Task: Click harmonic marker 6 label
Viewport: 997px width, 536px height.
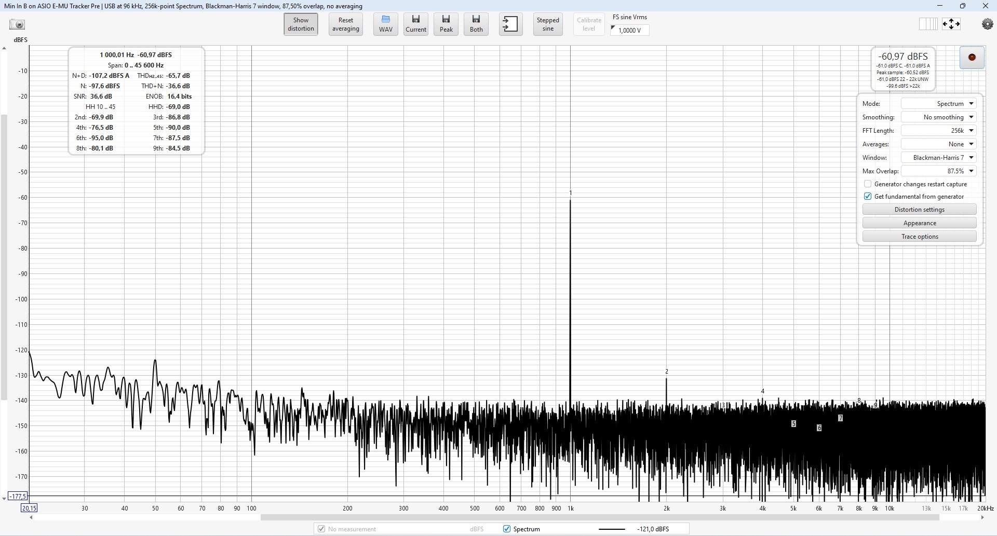Action: pos(819,428)
